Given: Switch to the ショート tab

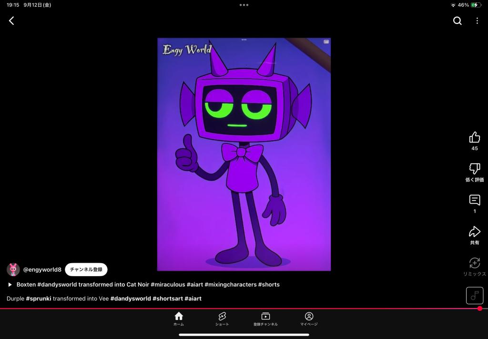Looking at the screenshot, I should [222, 318].
